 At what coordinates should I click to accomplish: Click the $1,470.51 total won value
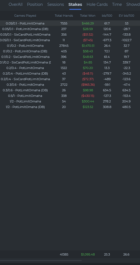(x=88, y=46)
